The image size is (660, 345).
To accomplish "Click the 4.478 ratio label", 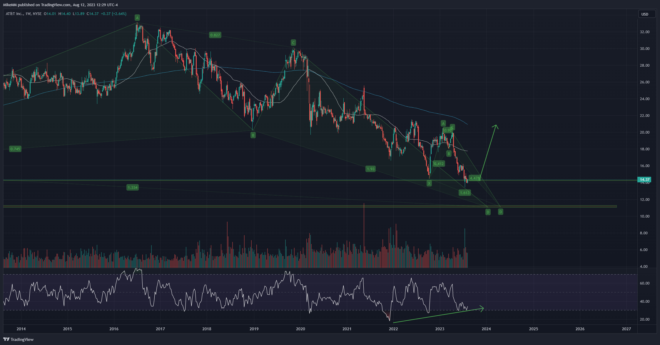I will (474, 178).
